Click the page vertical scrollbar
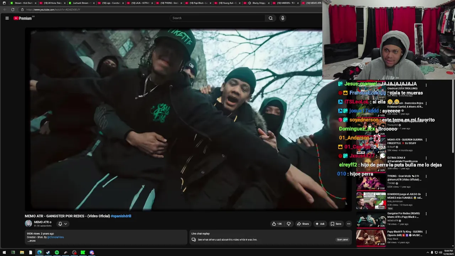Screen dimensions: 455x256 click(453, 116)
